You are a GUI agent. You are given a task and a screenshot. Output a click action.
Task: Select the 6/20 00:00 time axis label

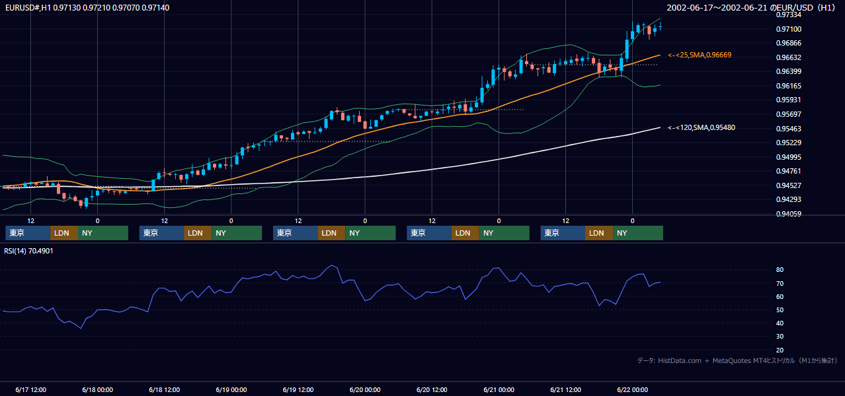pyautogui.click(x=365, y=389)
